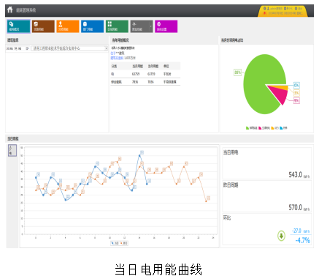Click the 543.0 daily electricity value
The image size is (319, 276).
[295, 175]
